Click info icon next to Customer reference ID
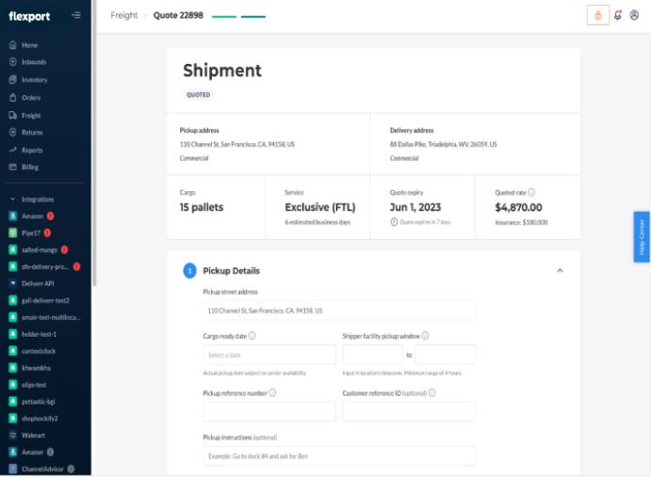 pos(431,392)
